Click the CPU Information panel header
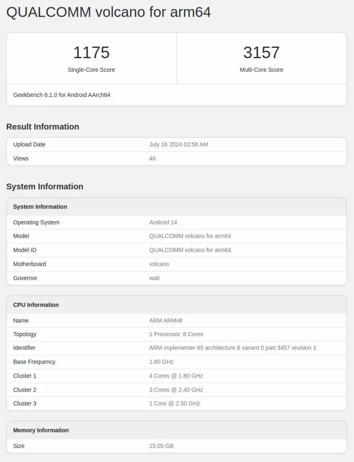 coord(36,305)
